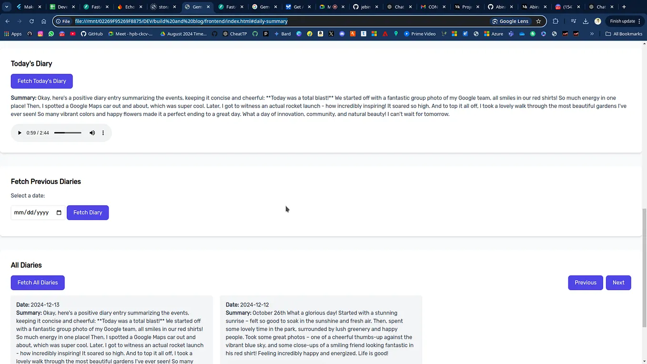
Task: Open Amazon bookmark icon
Action: tap(320, 34)
